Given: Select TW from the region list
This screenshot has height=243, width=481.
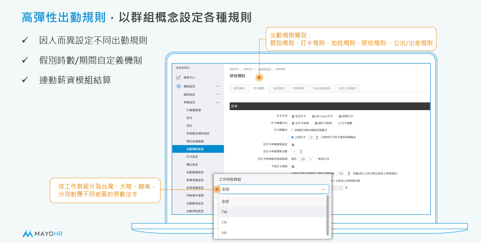Looking at the screenshot, I should point(225,212).
